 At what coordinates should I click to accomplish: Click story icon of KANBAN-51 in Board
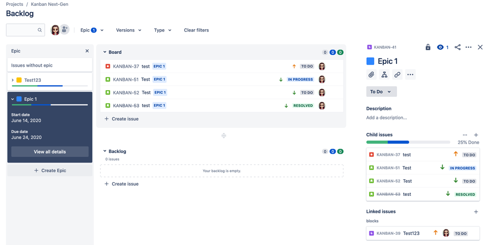pyautogui.click(x=108, y=79)
